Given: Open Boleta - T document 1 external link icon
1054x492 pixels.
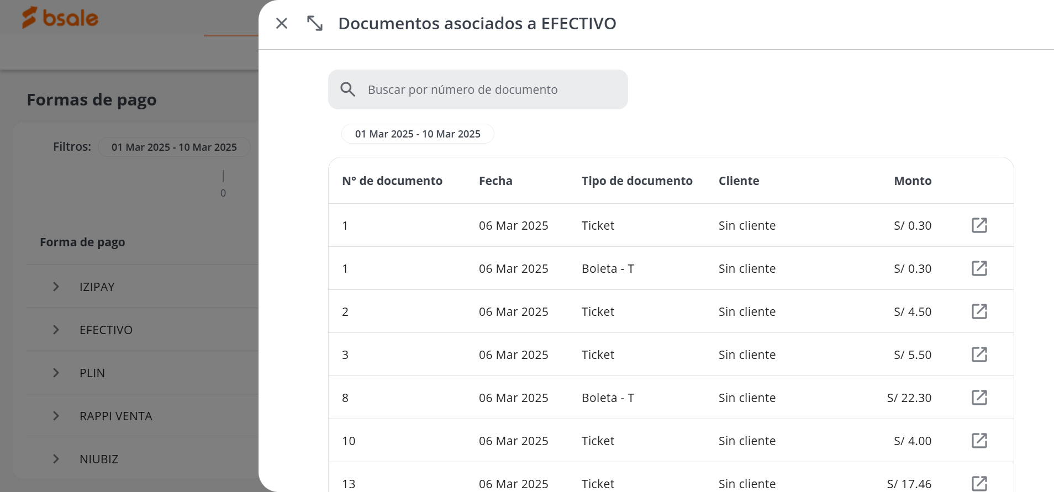Looking at the screenshot, I should pyautogui.click(x=979, y=268).
